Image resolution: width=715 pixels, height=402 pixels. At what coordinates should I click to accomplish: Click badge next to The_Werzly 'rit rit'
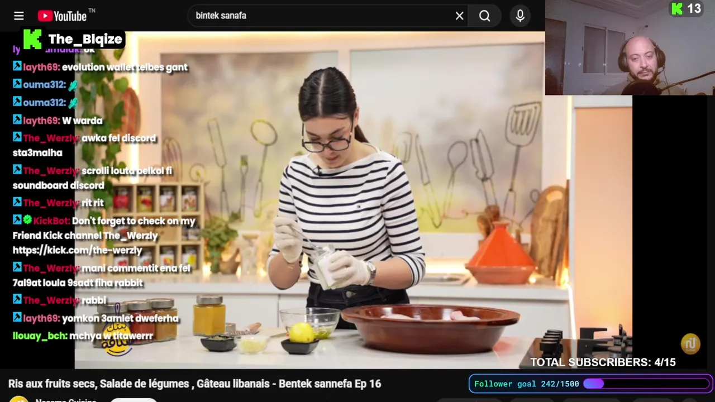pyautogui.click(x=17, y=202)
